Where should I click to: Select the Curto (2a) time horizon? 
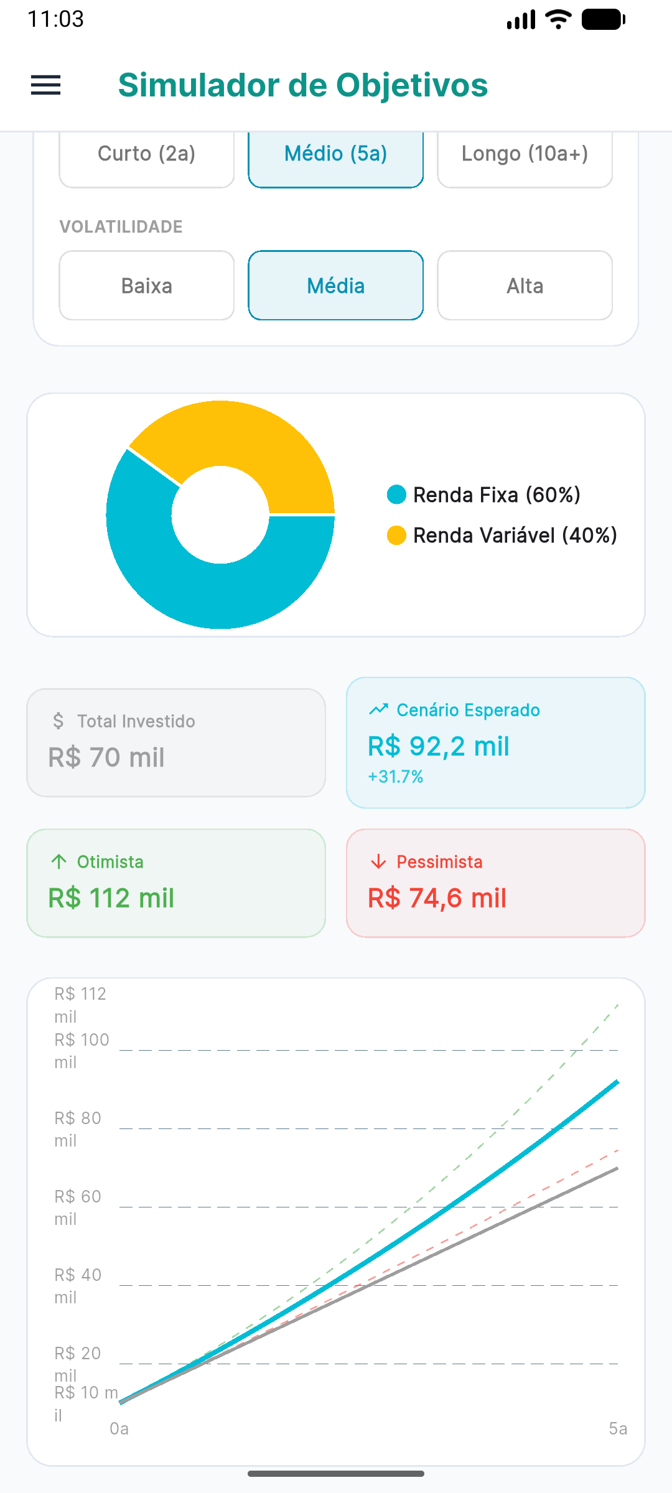[147, 156]
